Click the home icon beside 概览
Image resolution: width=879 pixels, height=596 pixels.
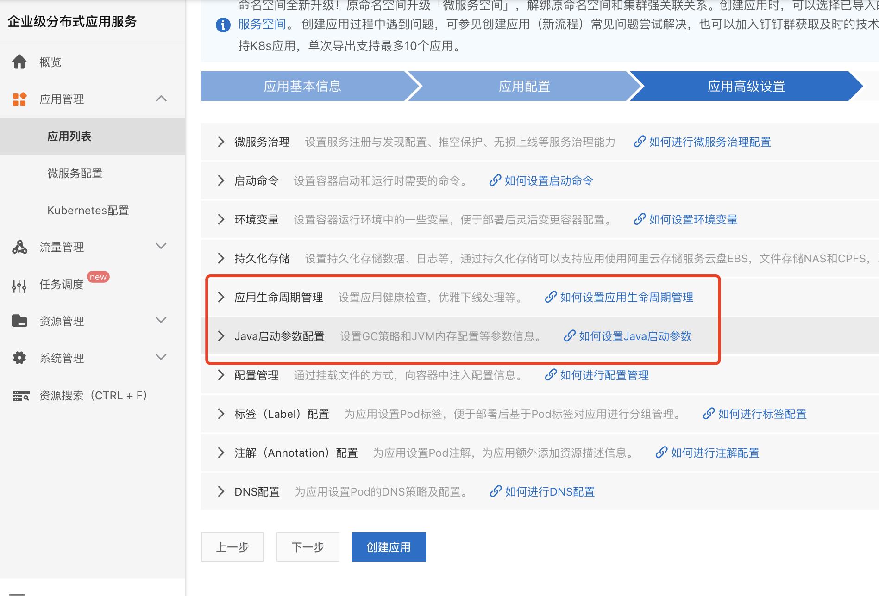pos(19,62)
